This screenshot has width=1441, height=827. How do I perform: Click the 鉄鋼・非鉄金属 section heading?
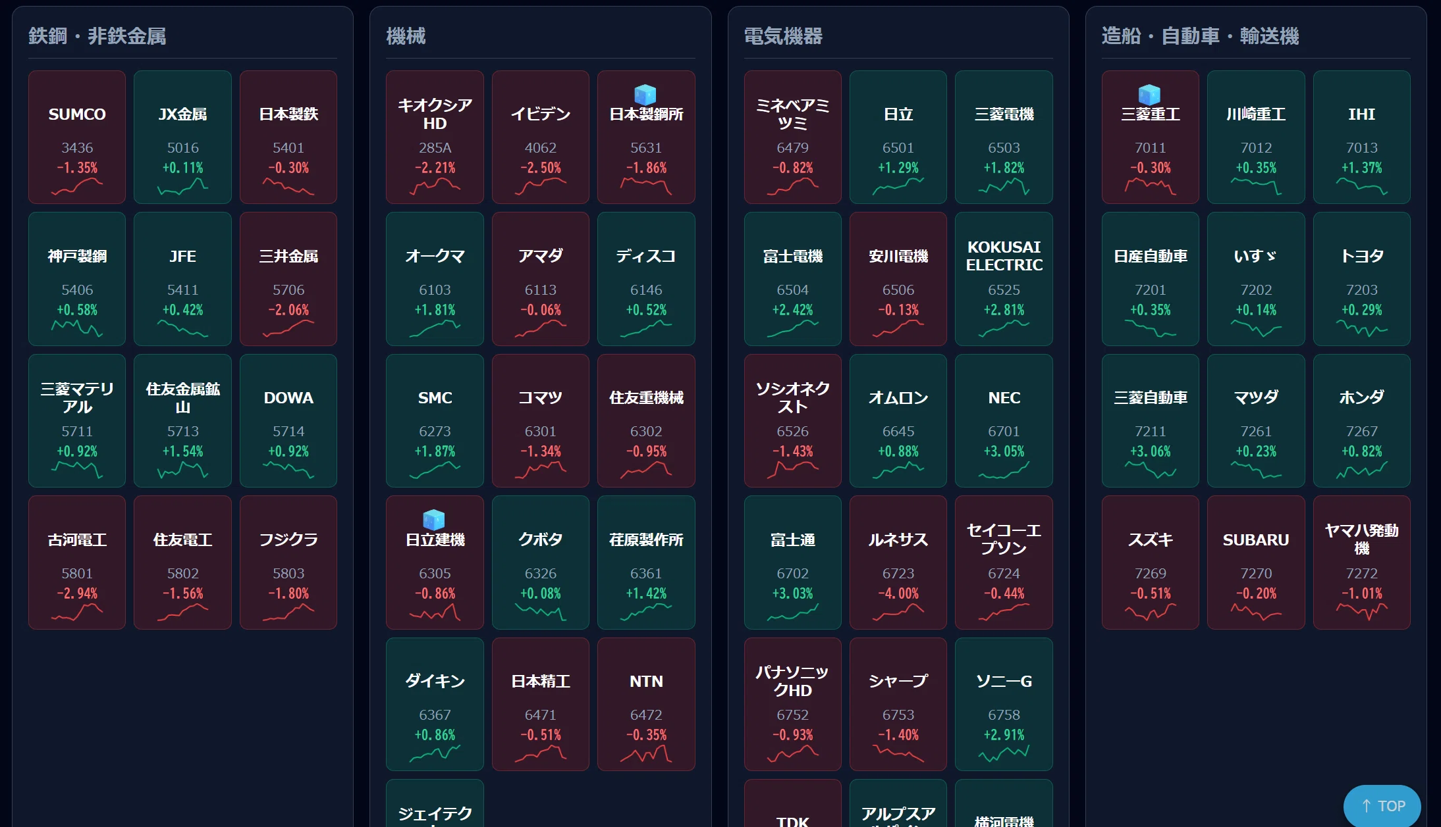click(x=97, y=36)
